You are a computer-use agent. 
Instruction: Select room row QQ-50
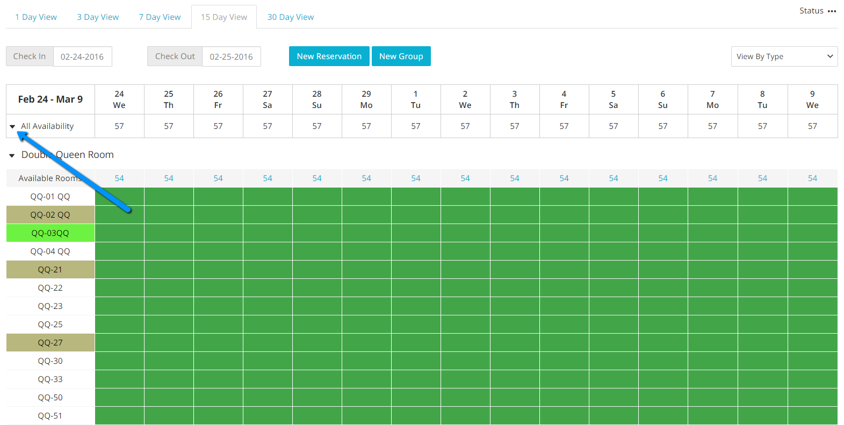click(x=51, y=398)
